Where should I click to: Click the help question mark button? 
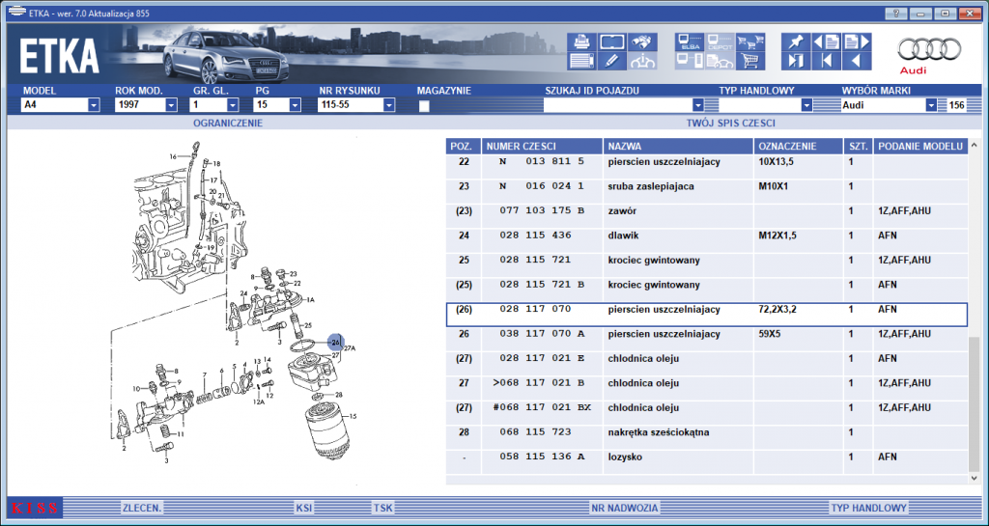[895, 14]
